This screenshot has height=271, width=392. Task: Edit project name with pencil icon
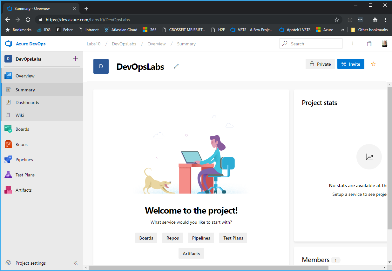pyautogui.click(x=176, y=66)
